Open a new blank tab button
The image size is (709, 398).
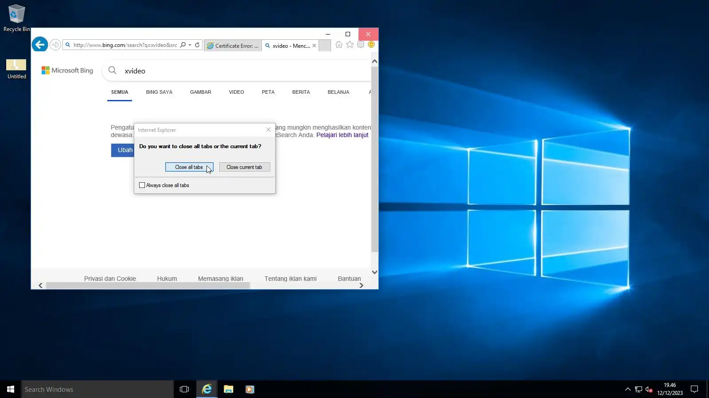click(x=325, y=46)
